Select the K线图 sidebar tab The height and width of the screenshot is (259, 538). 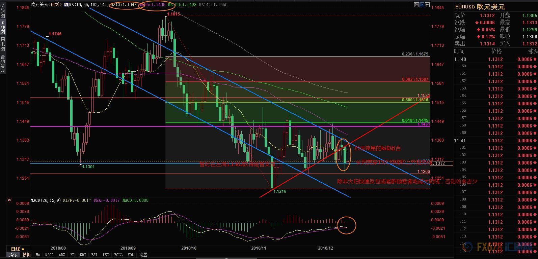[3, 27]
